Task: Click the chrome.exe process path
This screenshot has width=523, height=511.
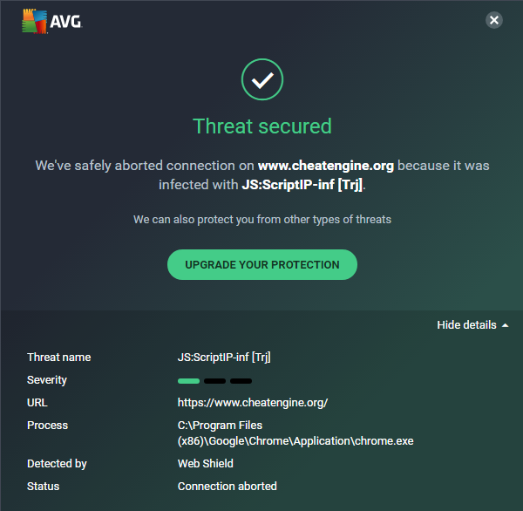Action: coord(295,433)
